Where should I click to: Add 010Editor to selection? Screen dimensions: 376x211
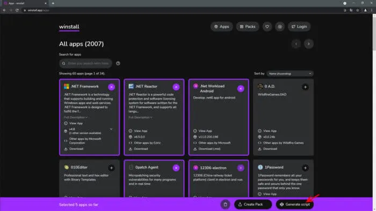(x=111, y=168)
